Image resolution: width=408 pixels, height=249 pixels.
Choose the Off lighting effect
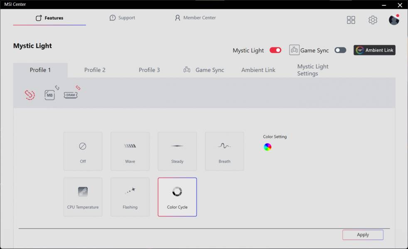tap(83, 151)
